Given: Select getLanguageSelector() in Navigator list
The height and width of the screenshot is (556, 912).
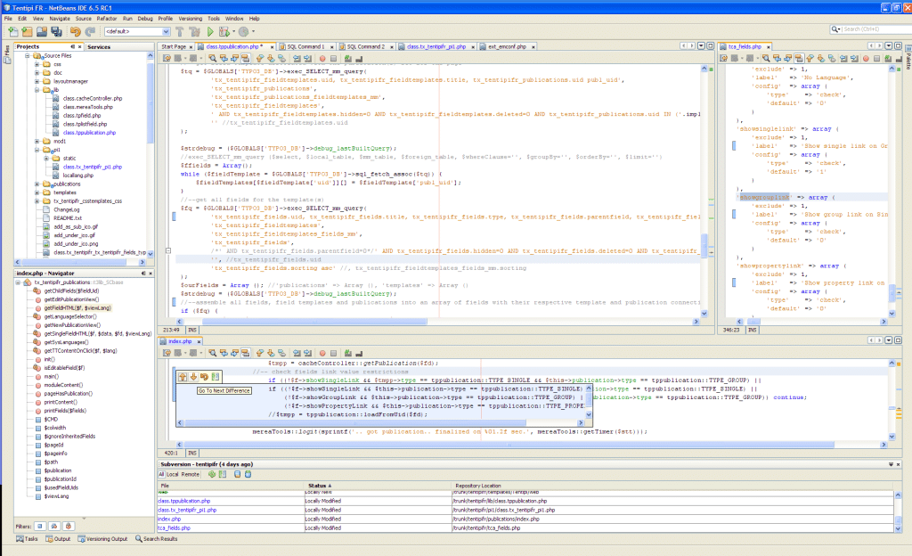Looking at the screenshot, I should pos(70,316).
